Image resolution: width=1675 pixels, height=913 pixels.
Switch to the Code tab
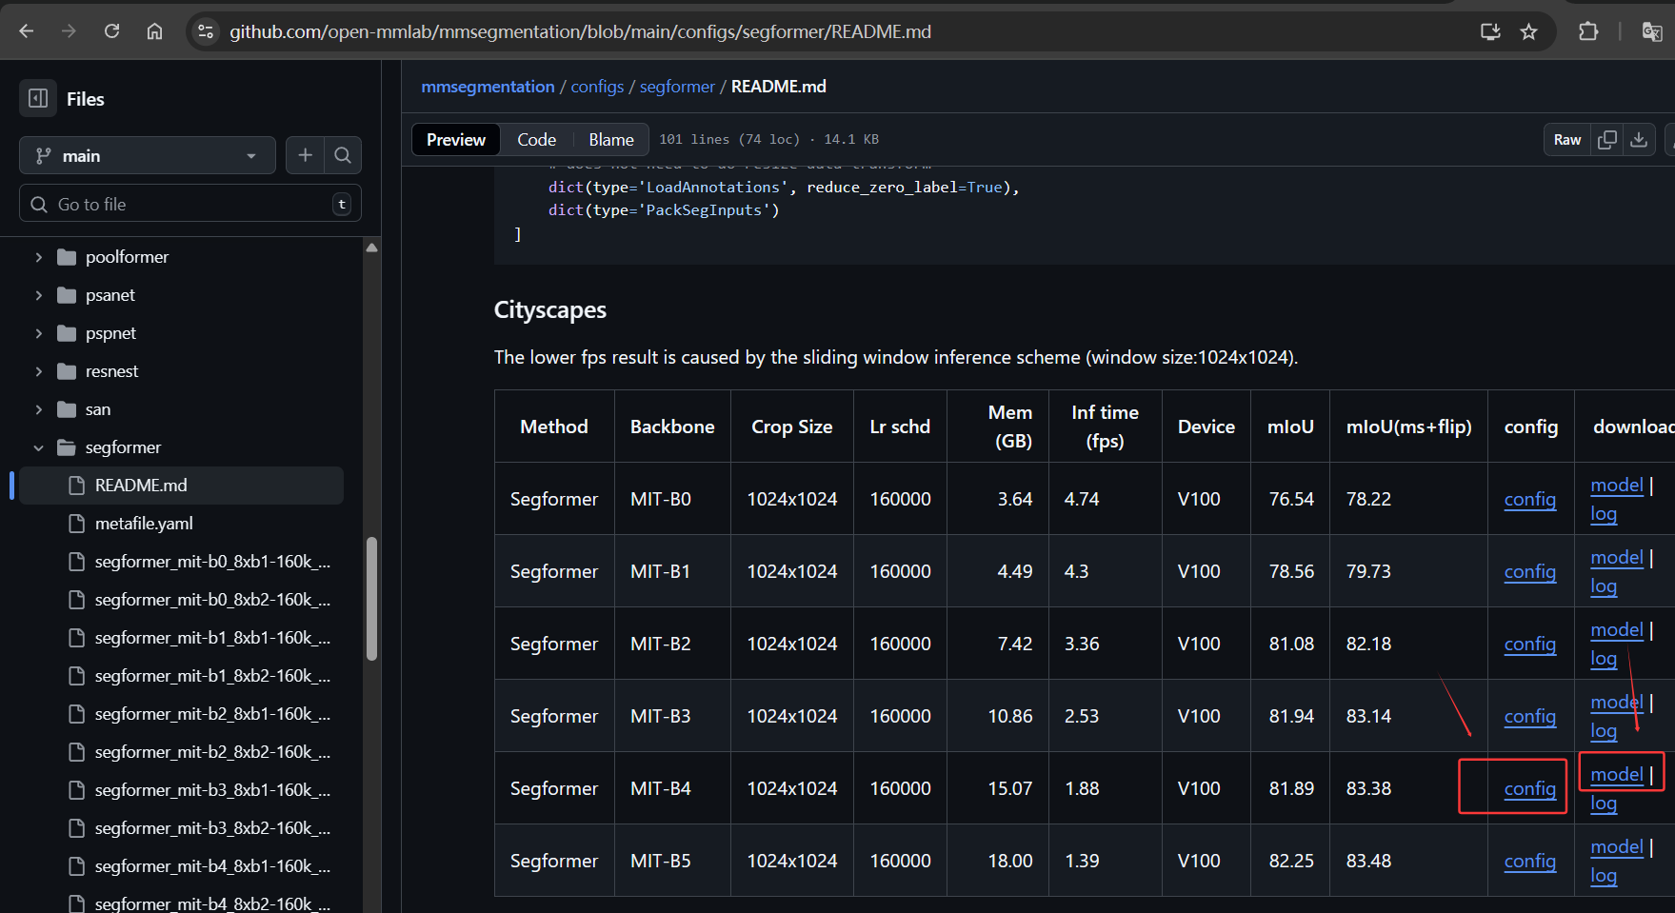536,140
